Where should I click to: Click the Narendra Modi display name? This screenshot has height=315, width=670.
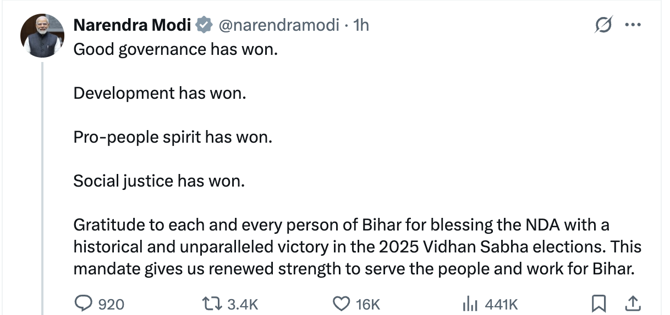coord(132,25)
